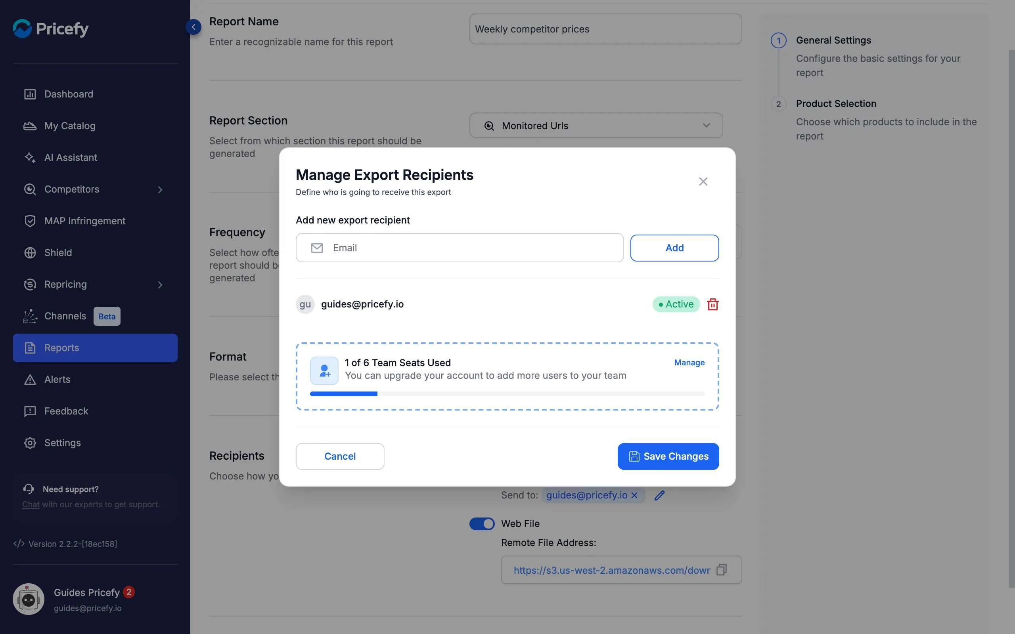Click the Guides Pricefy avatar thumbnail

(29, 599)
